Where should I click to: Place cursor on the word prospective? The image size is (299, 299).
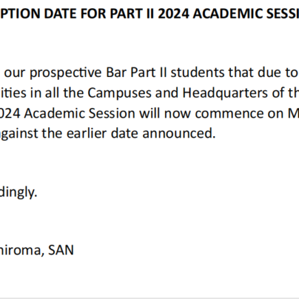click(66, 73)
